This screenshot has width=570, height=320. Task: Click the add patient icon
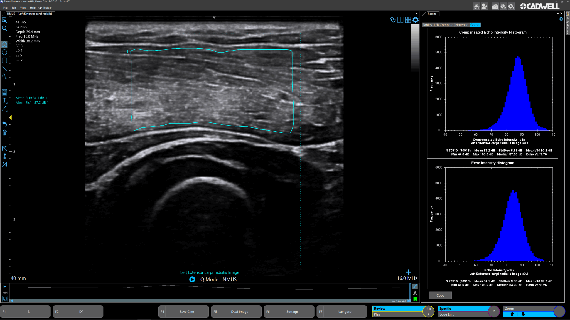click(x=485, y=6)
